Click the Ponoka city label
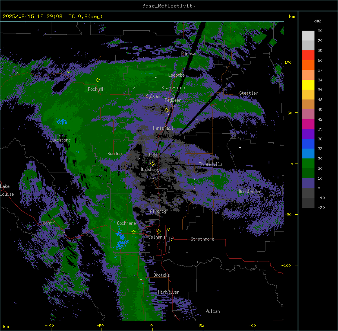 pyautogui.click(x=188, y=53)
